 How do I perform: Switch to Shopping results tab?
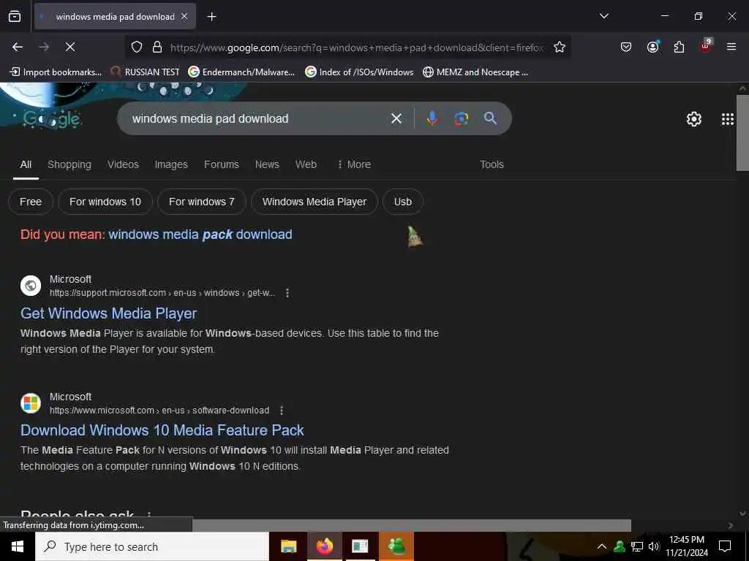click(x=69, y=164)
